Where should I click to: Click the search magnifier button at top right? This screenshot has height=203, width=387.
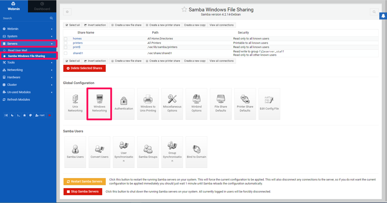pos(374,12)
